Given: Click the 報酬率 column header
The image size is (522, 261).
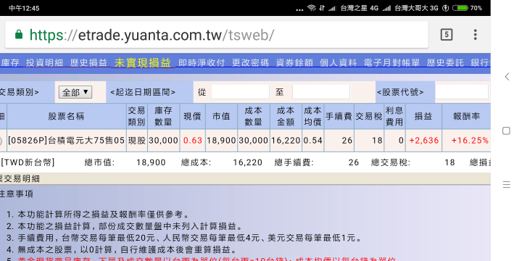Looking at the screenshot, I should point(466,116).
